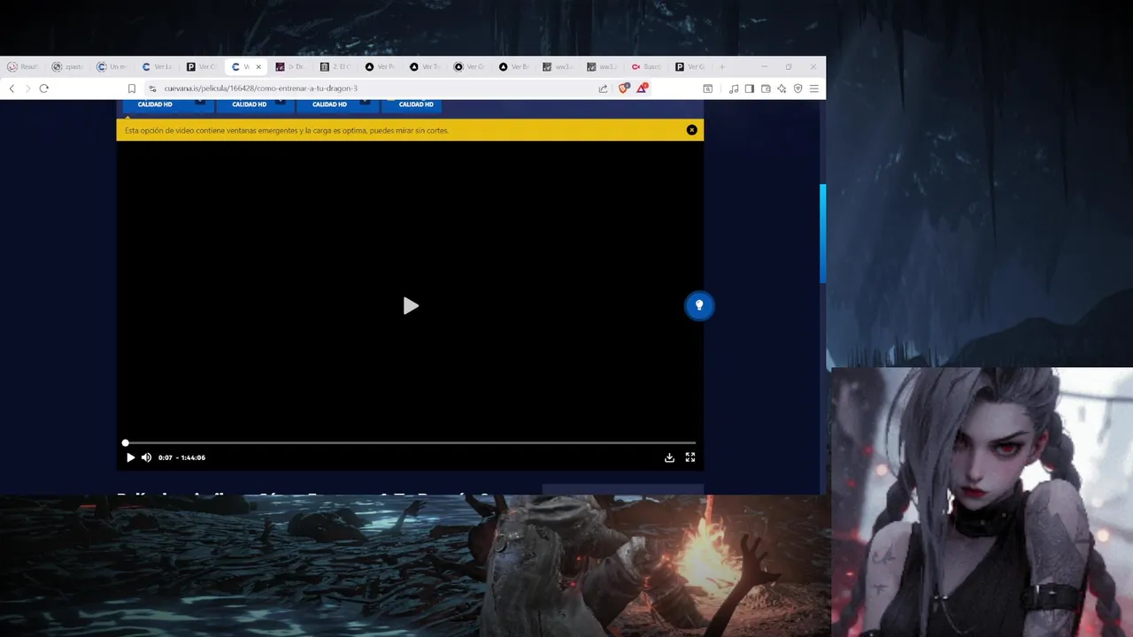Switch to the 'Ver La' tab
Viewport: 1133px width, 637px height.
[x=158, y=66]
